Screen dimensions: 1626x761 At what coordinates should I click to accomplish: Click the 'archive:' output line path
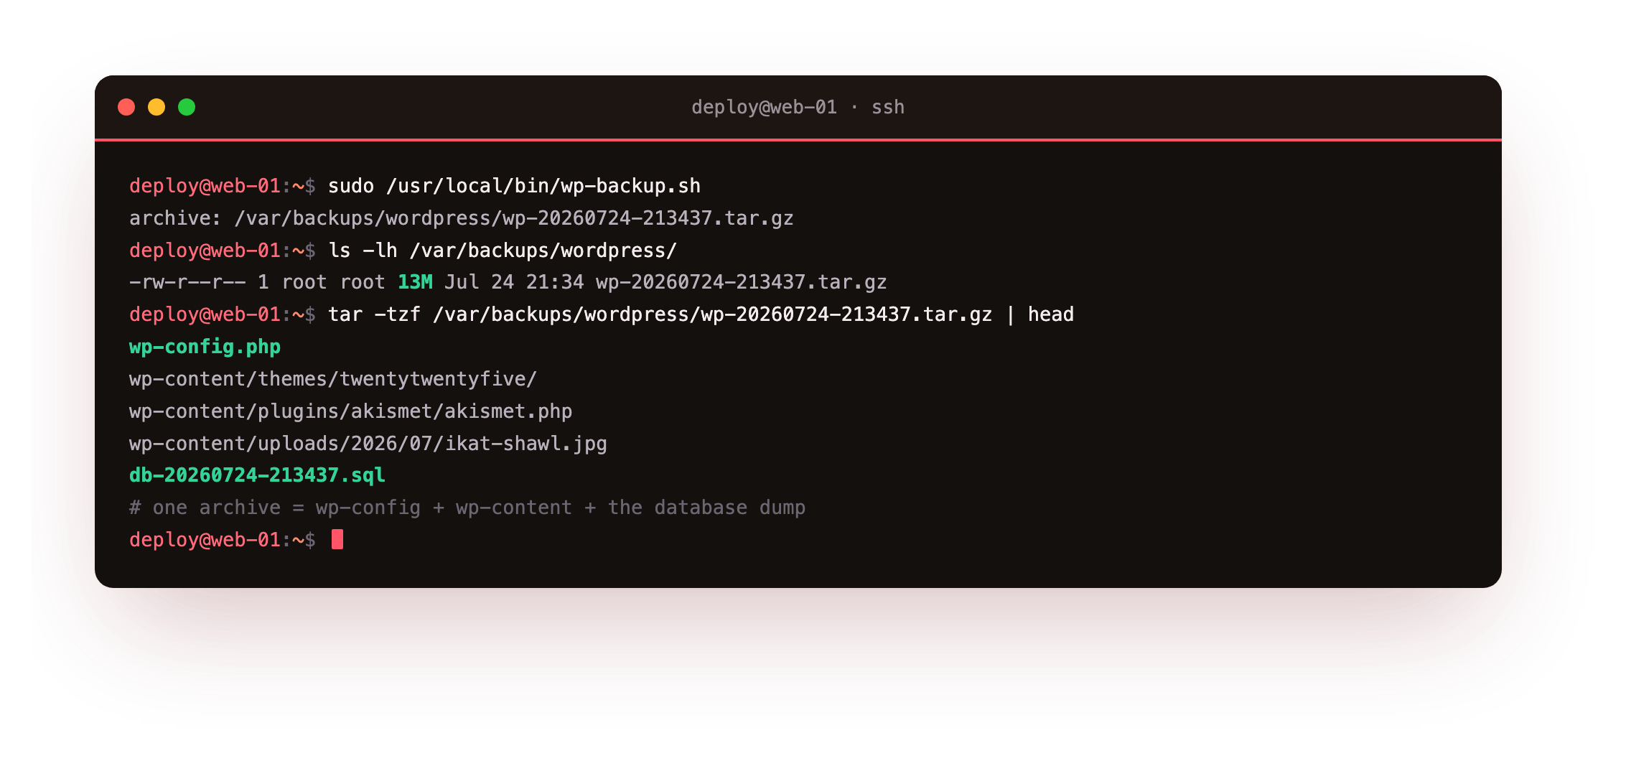coord(514,218)
